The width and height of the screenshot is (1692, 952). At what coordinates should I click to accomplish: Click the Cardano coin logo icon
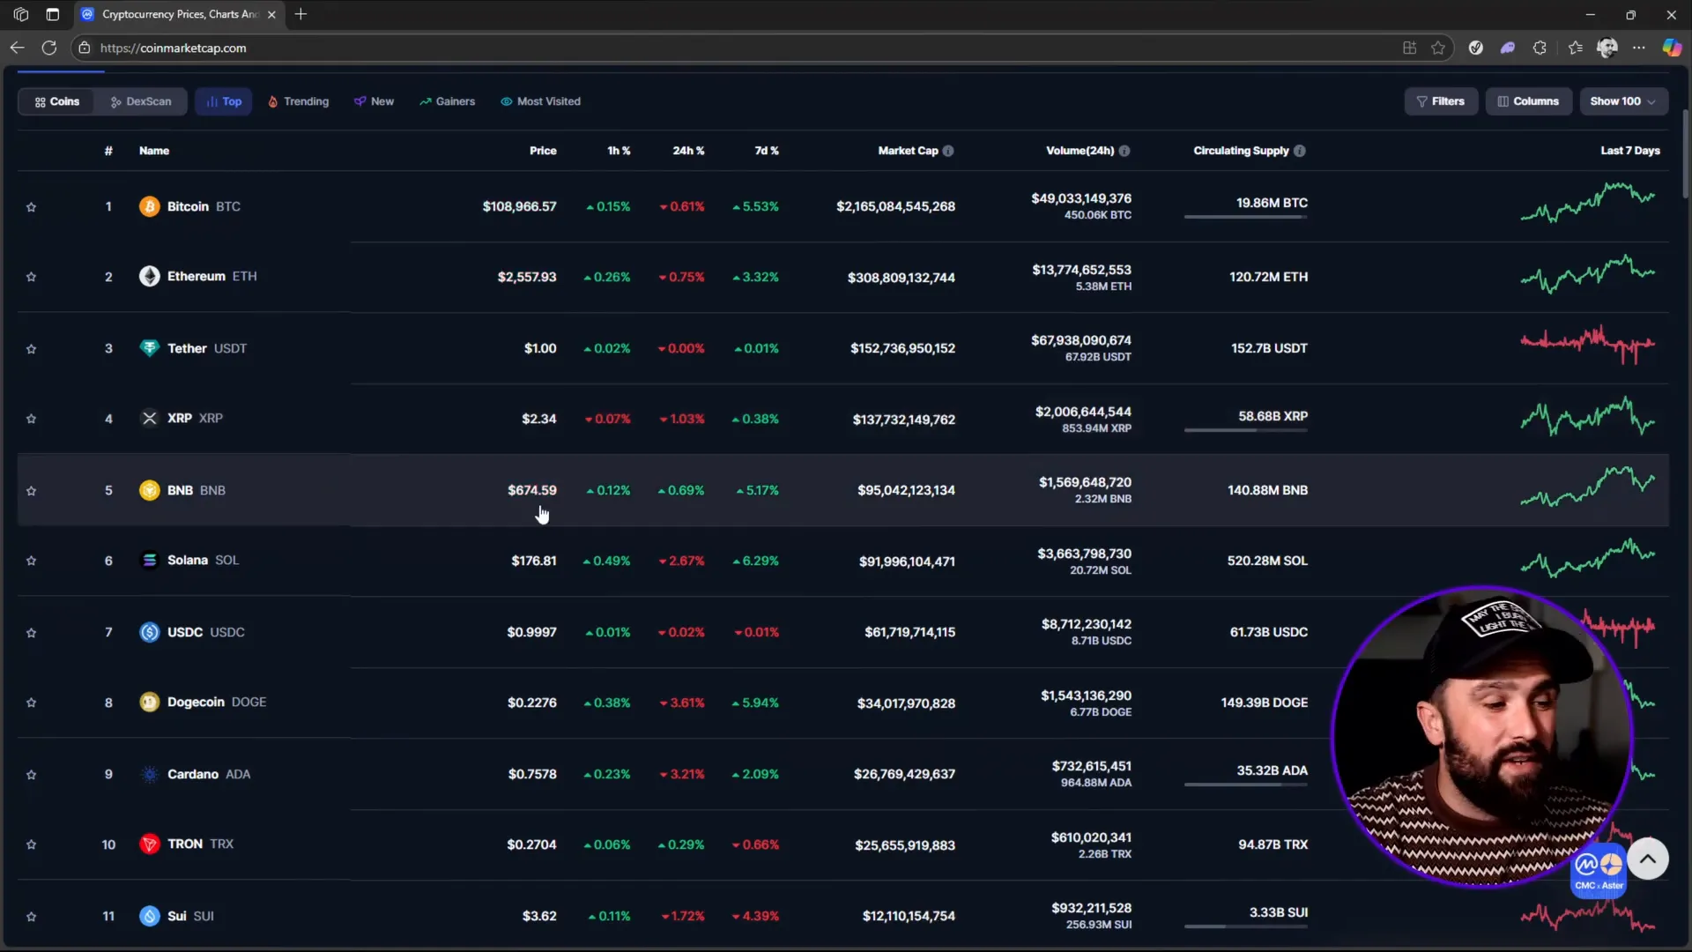tap(149, 774)
